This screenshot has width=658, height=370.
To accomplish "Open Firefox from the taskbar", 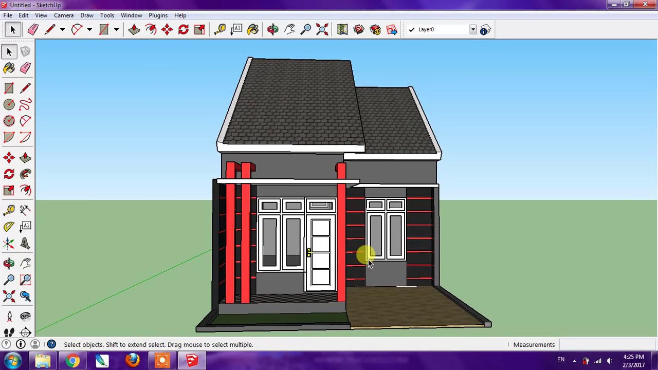I will pyautogui.click(x=132, y=360).
